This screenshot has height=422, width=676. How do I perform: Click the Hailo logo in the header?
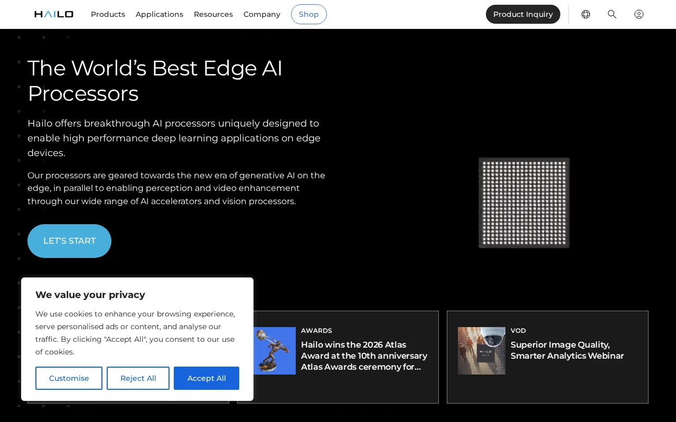coord(54,14)
